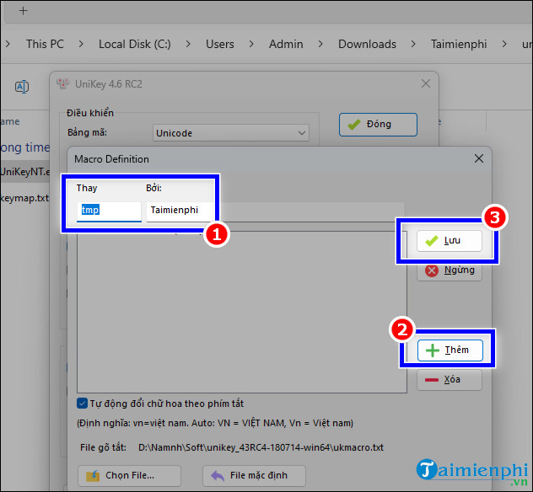533x492 pixels.
Task: Expand chevron after Taimienphi breadcrumb
Action: click(x=504, y=44)
